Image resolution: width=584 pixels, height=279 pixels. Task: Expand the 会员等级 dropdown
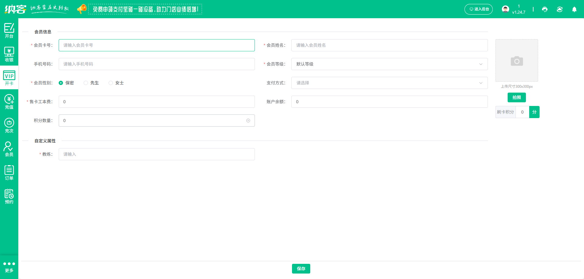pos(389,64)
